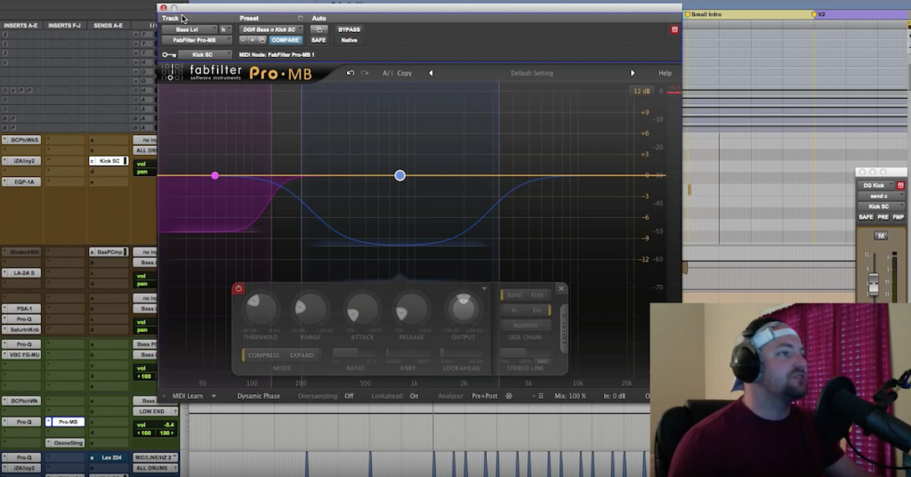The image size is (911, 477).
Task: Set side chain to Free
Action: [537, 295]
